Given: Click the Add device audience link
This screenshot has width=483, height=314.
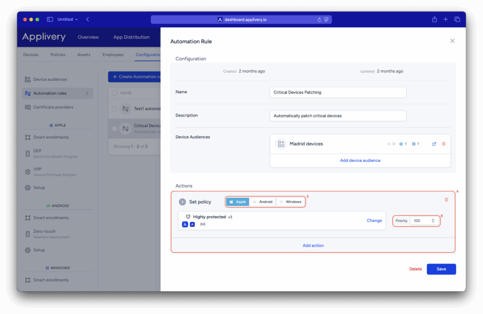Looking at the screenshot, I should [360, 161].
